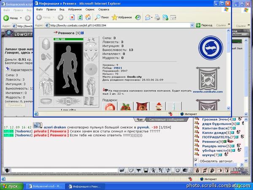
Task: Click the boots equipment slot
Action: (91, 101)
